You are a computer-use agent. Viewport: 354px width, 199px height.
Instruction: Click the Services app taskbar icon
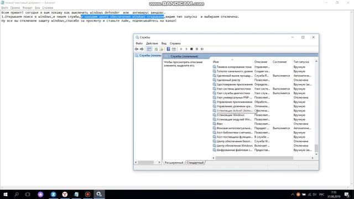tap(99, 194)
